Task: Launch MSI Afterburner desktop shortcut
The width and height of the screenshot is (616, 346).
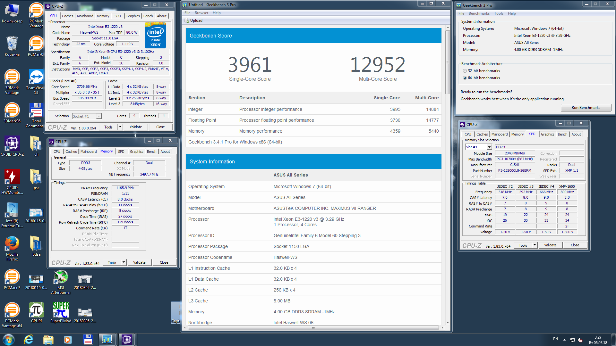Action: (x=61, y=282)
